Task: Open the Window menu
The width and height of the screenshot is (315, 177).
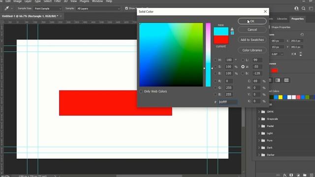Action: tap(97, 1)
